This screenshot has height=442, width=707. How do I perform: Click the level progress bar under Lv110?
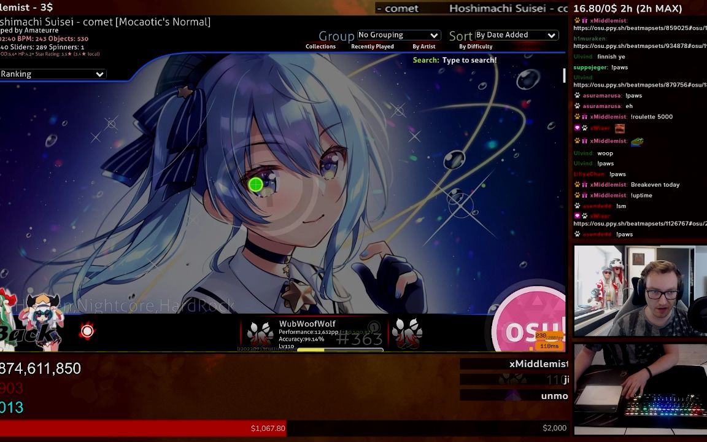pos(340,349)
